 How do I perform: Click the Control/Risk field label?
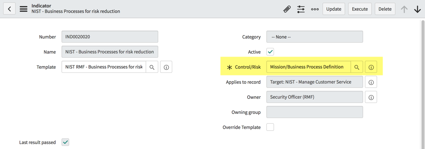[248, 67]
